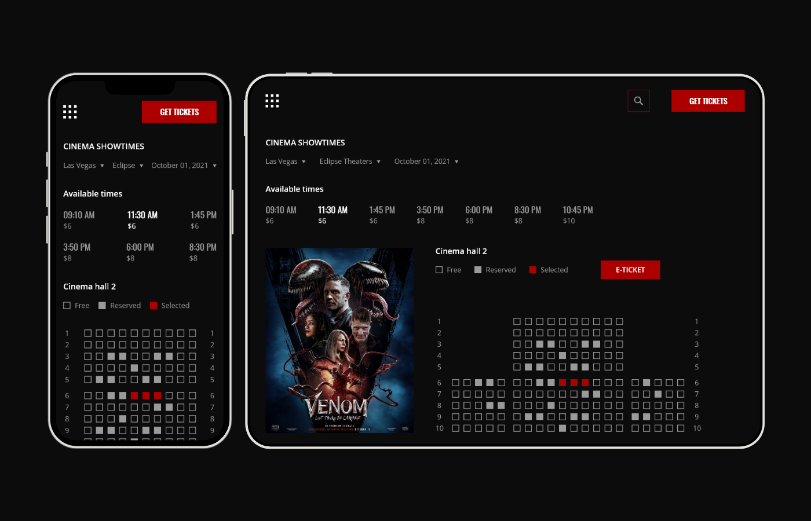Click the only reserved seat in tablet row 4

[x=562, y=355]
